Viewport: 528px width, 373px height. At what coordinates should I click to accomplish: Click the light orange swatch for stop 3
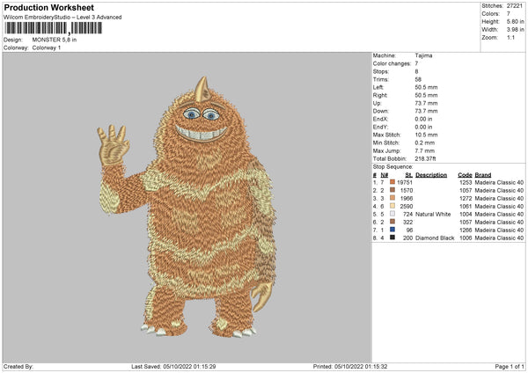pyautogui.click(x=392, y=198)
